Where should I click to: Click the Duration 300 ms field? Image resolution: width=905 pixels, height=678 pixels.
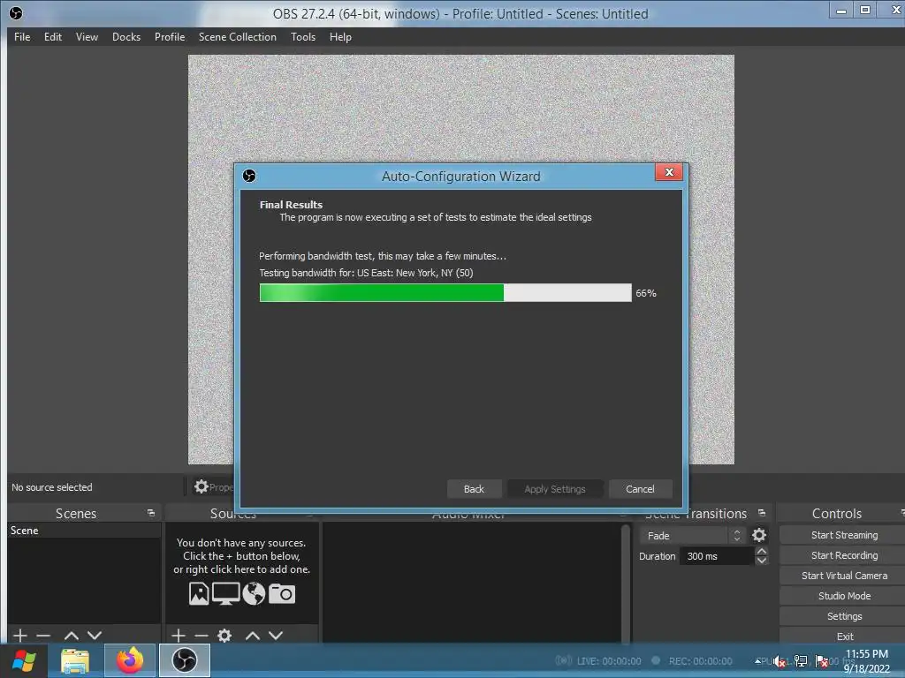718,556
